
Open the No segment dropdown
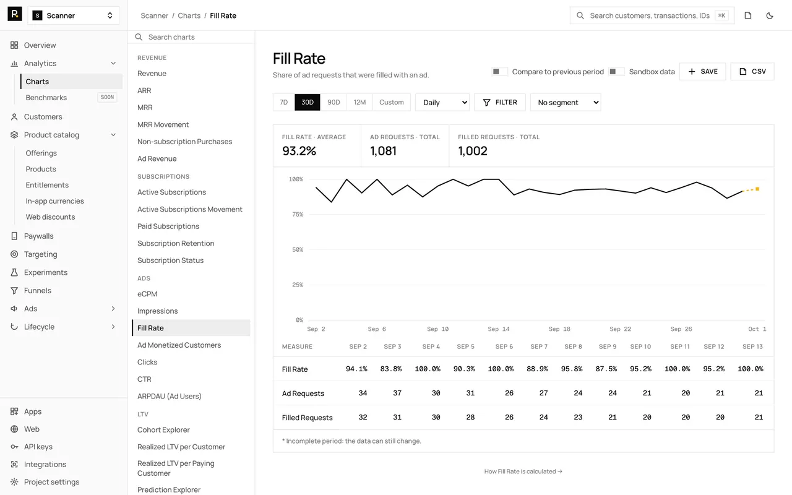566,103
